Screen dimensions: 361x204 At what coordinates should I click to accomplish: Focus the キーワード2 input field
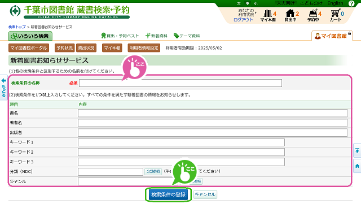[181, 152]
